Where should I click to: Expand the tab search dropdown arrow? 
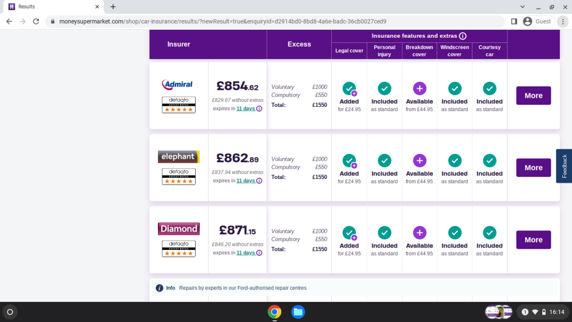click(522, 6)
